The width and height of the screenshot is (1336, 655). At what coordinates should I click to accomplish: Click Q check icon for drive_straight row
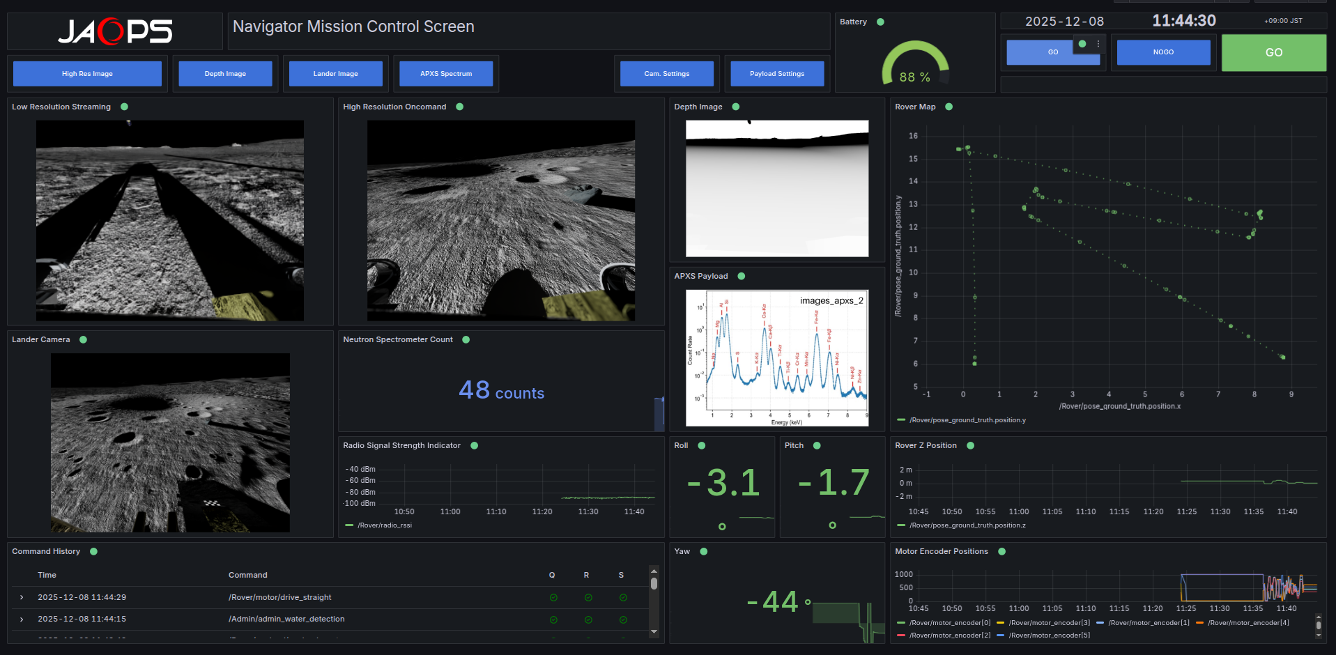[553, 597]
